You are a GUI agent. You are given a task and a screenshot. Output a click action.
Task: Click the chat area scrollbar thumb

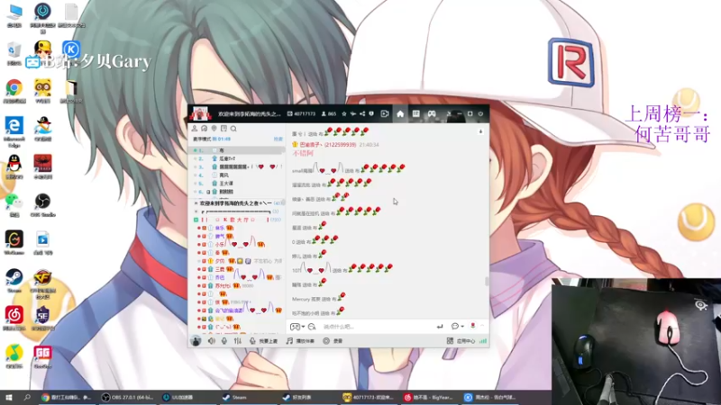click(x=487, y=281)
